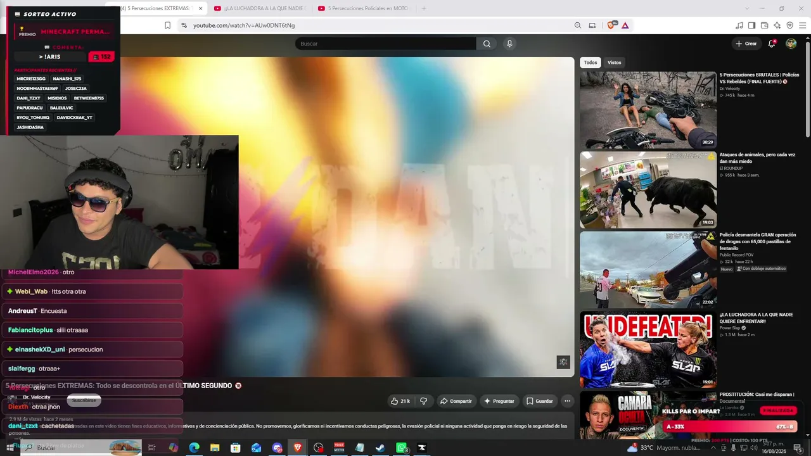This screenshot has width=811, height=456.
Task: Click the title 'Ataques de animales, pero cada vez'
Action: (758, 158)
